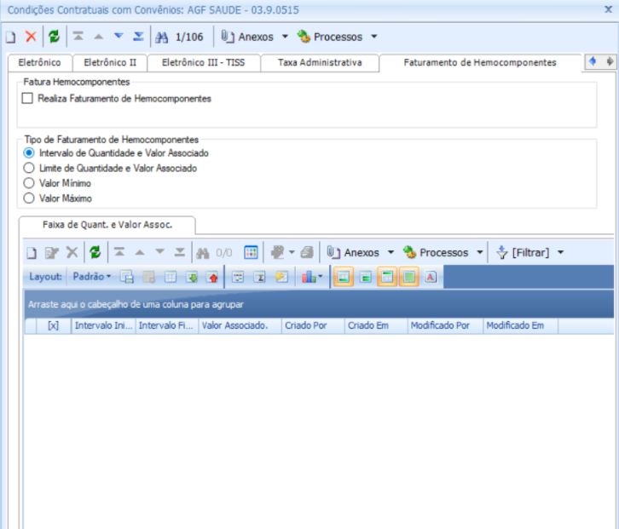Jump to last row in grid toolbar
This screenshot has height=529, width=619.
click(180, 252)
